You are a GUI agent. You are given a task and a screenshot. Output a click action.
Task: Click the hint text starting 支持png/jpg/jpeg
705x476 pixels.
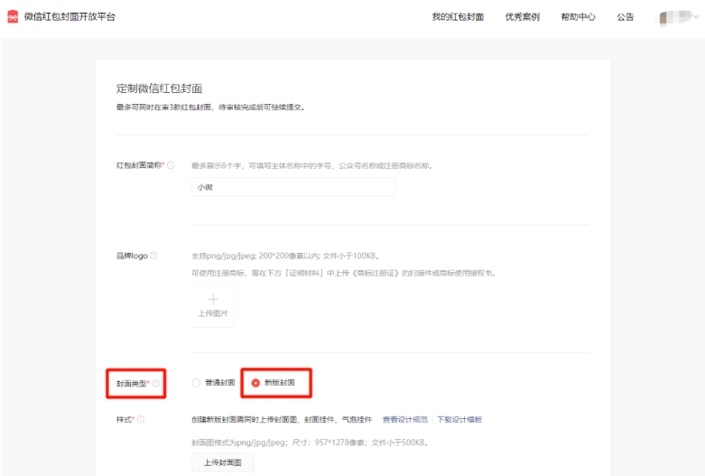286,256
